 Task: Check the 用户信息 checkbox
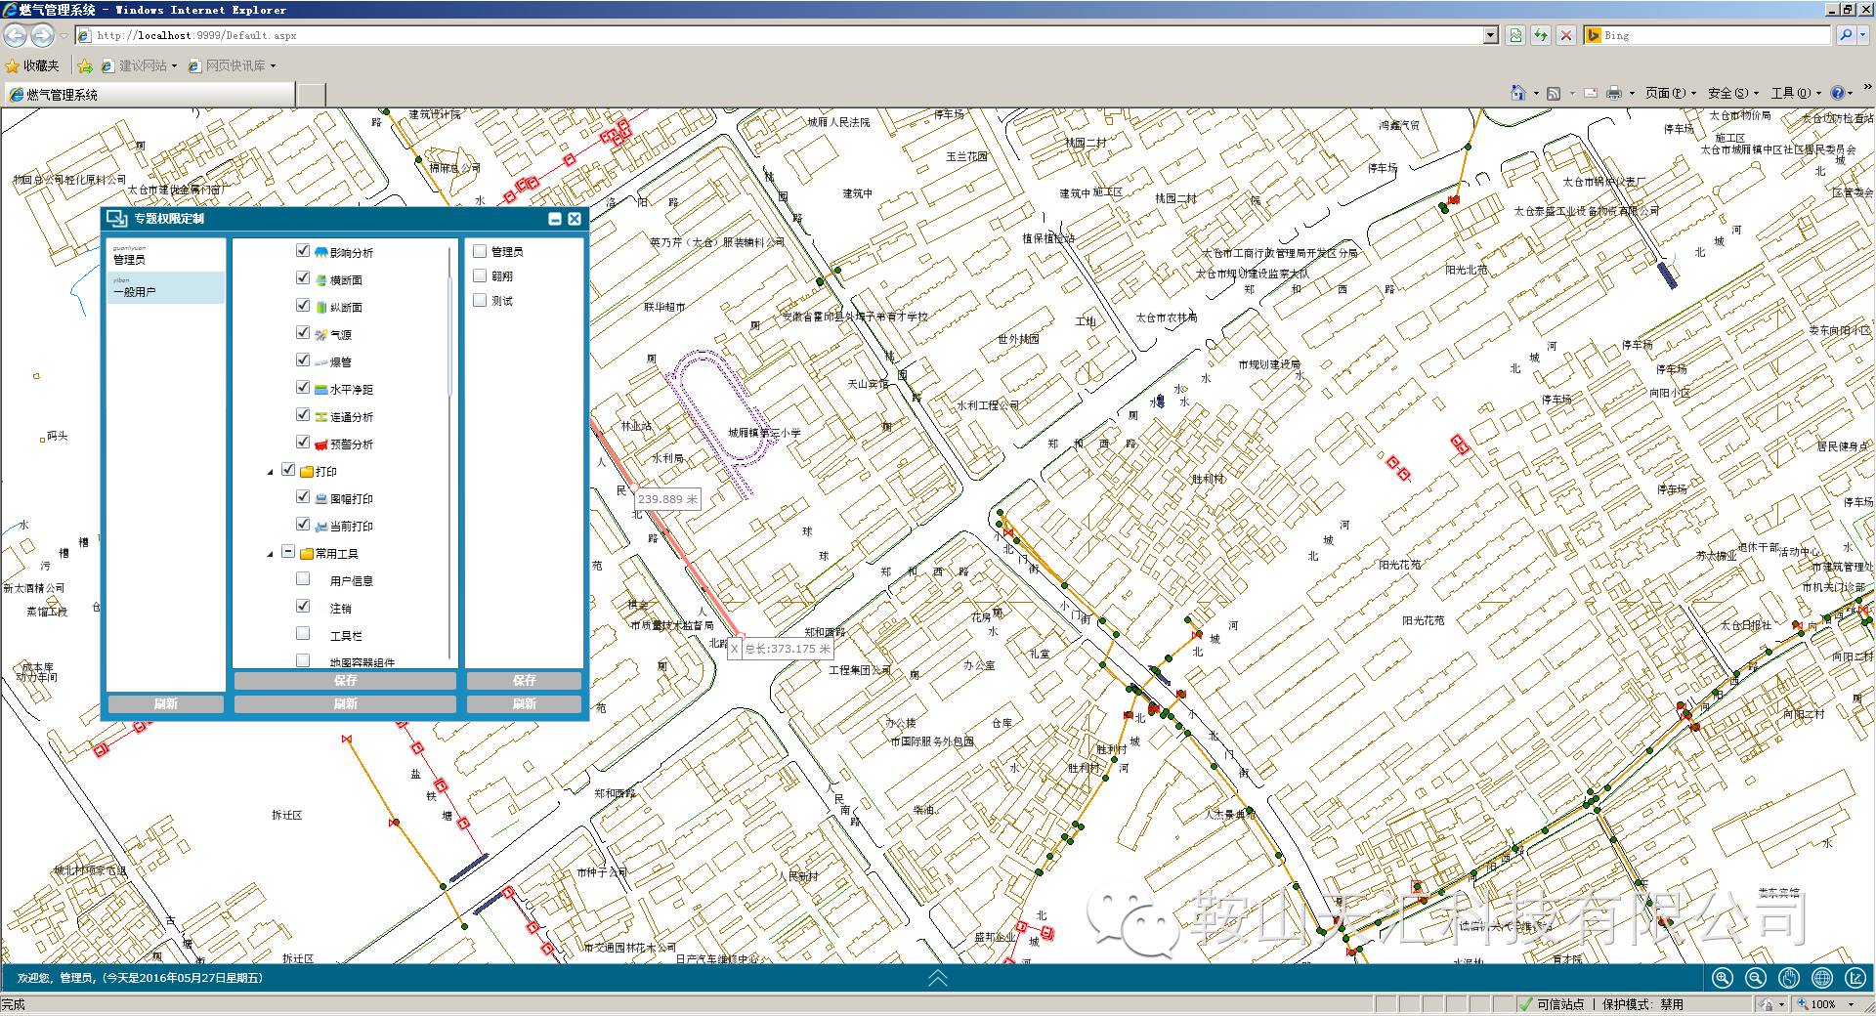303,579
